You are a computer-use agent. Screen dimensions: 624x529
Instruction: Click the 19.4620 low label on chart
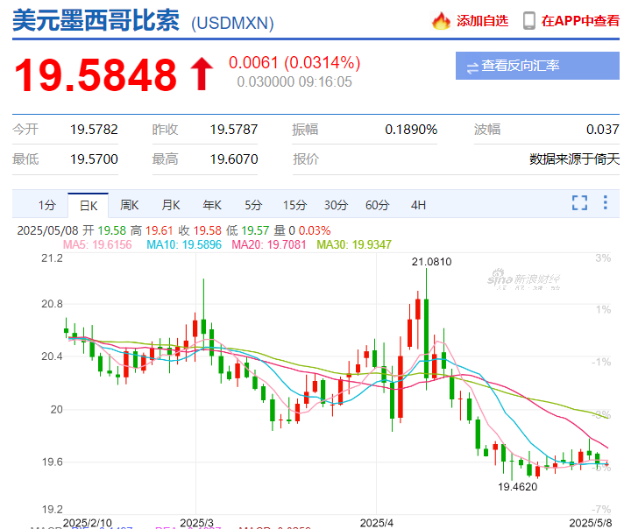click(517, 486)
